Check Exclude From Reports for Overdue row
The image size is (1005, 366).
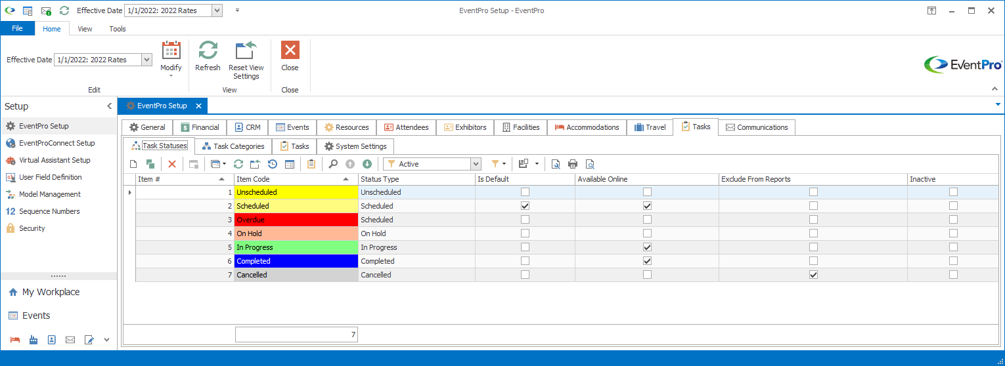tap(813, 220)
